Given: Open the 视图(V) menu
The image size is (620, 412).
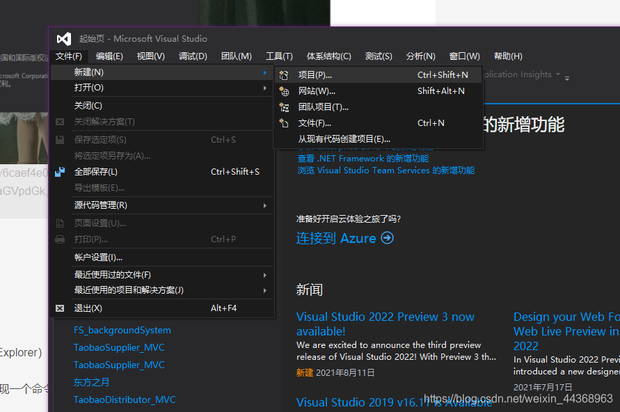Looking at the screenshot, I should 150,56.
